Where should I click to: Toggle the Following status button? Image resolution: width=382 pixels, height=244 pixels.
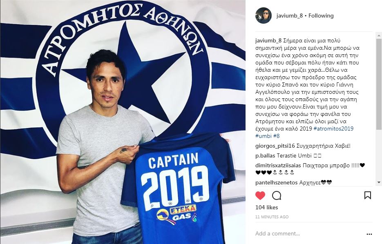[x=321, y=16]
